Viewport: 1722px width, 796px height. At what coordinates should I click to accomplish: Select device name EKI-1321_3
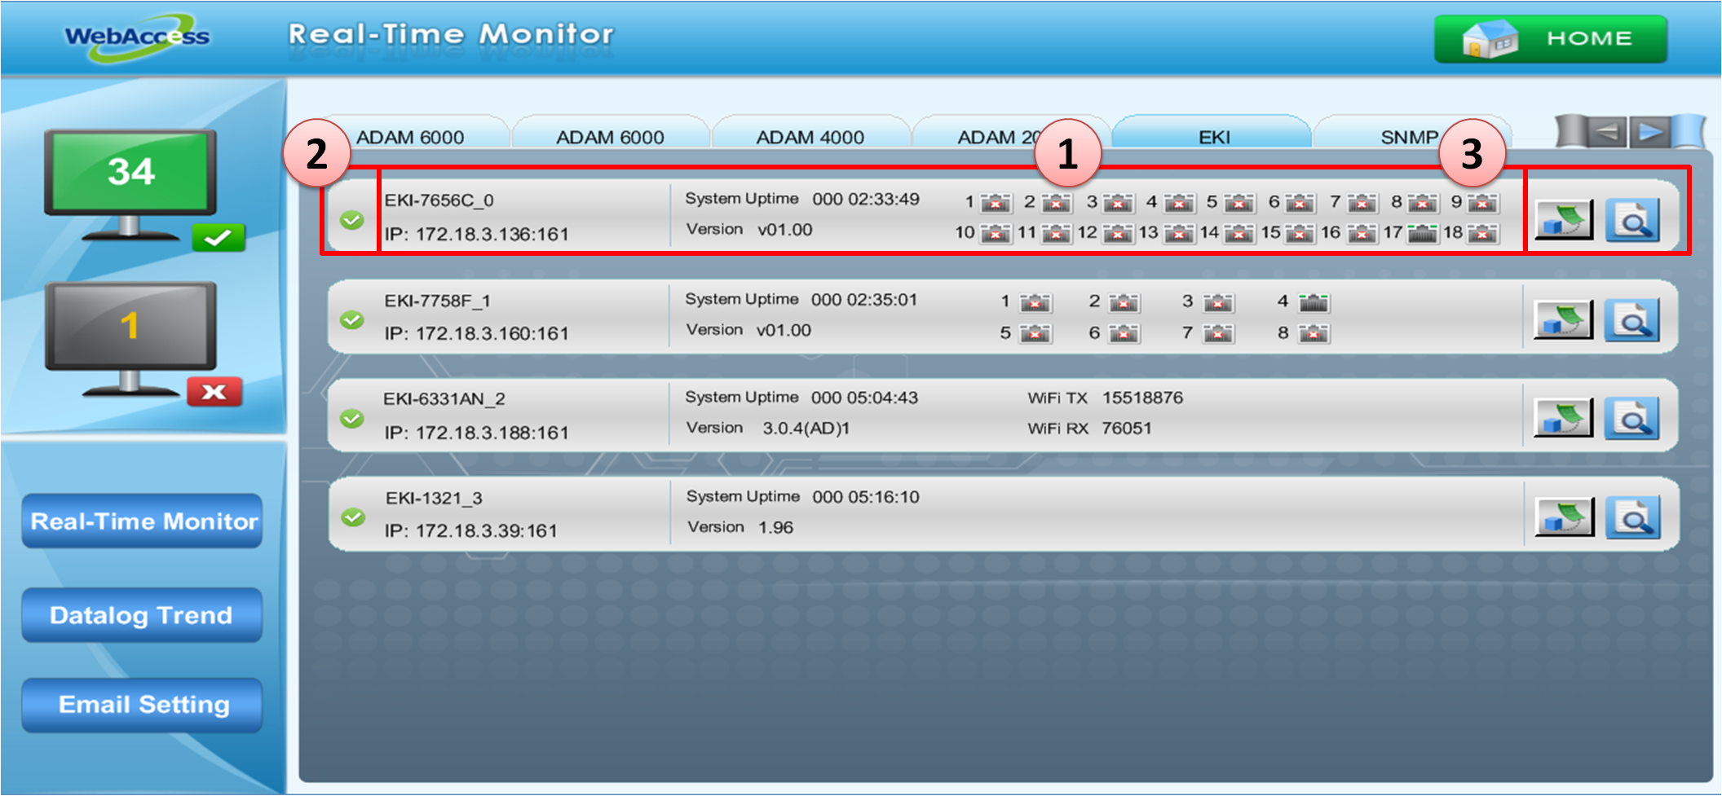[434, 498]
